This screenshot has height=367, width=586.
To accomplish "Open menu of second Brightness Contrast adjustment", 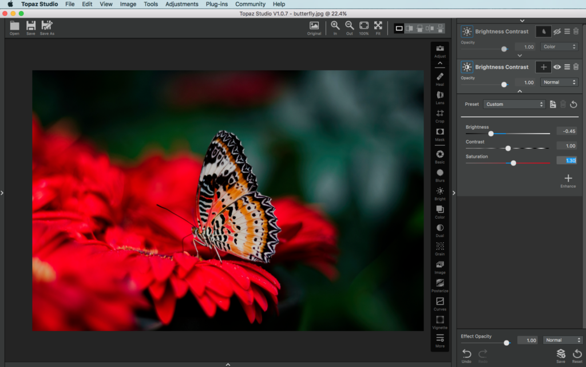I will point(567,67).
